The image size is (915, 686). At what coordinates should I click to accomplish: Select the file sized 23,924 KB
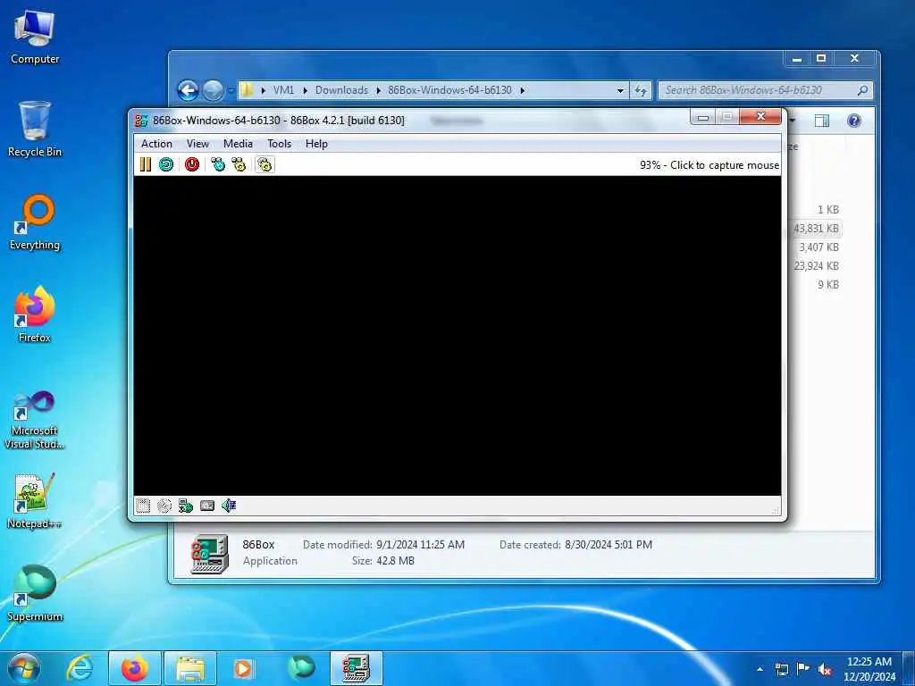pyautogui.click(x=815, y=266)
